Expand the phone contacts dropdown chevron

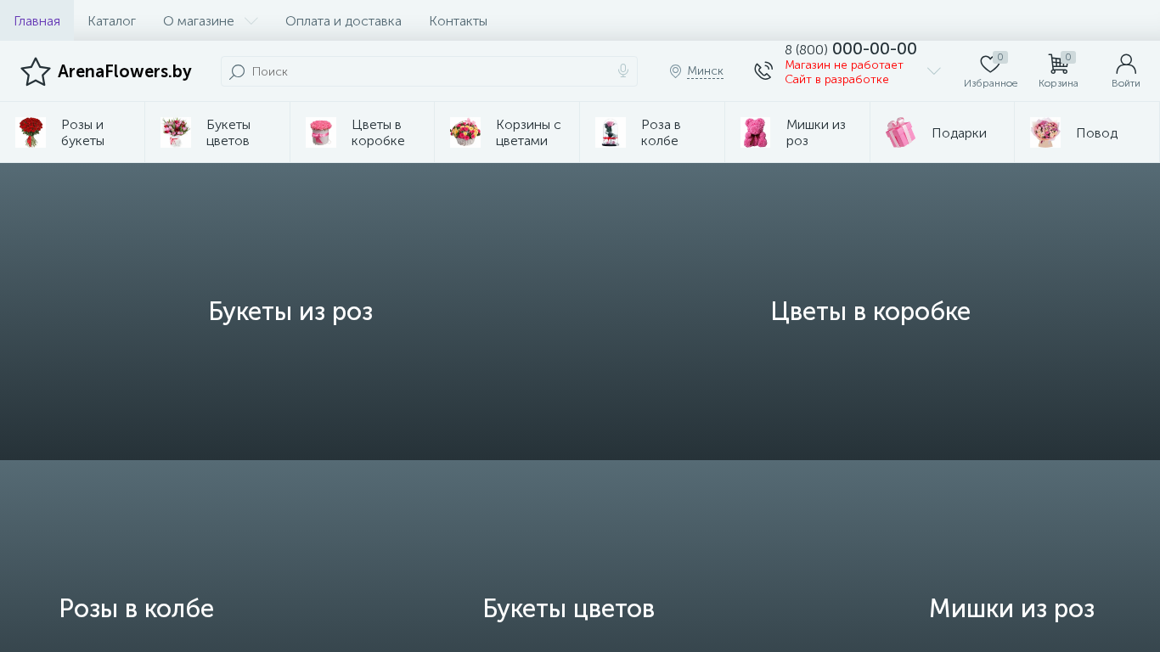click(934, 71)
